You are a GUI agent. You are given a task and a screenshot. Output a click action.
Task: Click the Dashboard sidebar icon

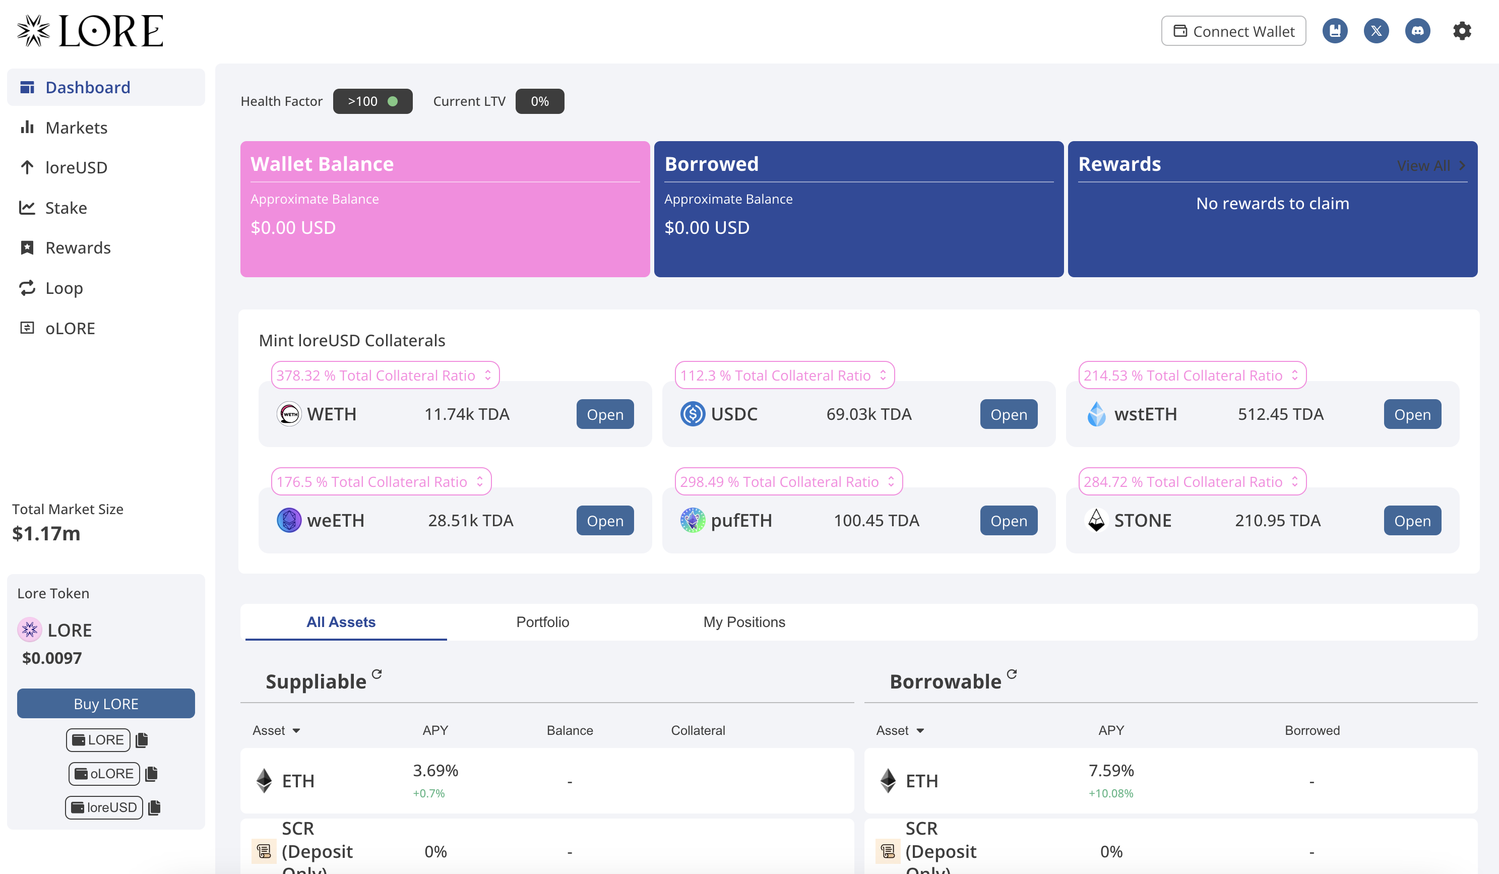27,88
